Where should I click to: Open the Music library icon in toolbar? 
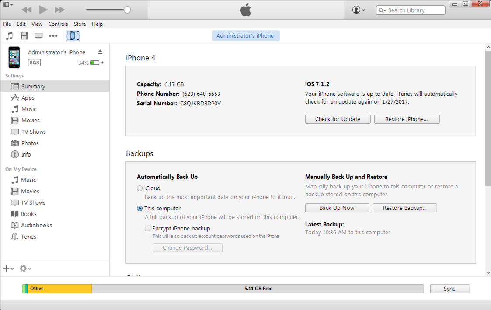coord(10,36)
